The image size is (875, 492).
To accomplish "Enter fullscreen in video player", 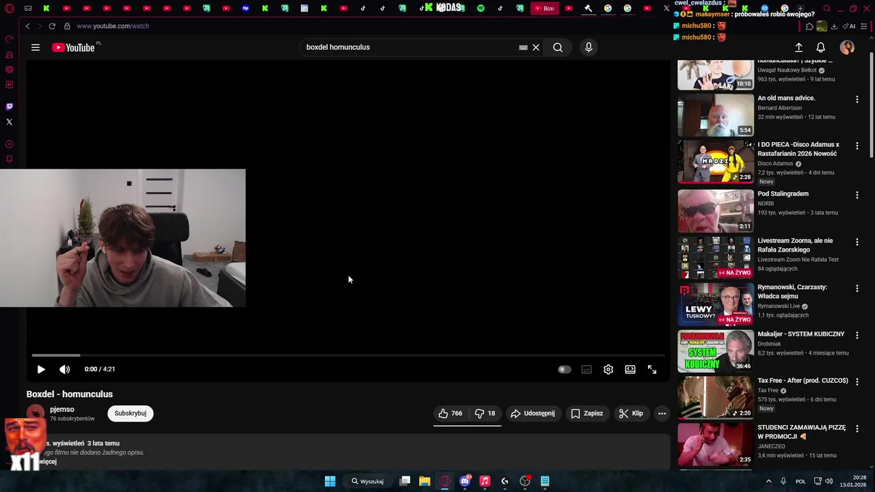I will coord(652,369).
